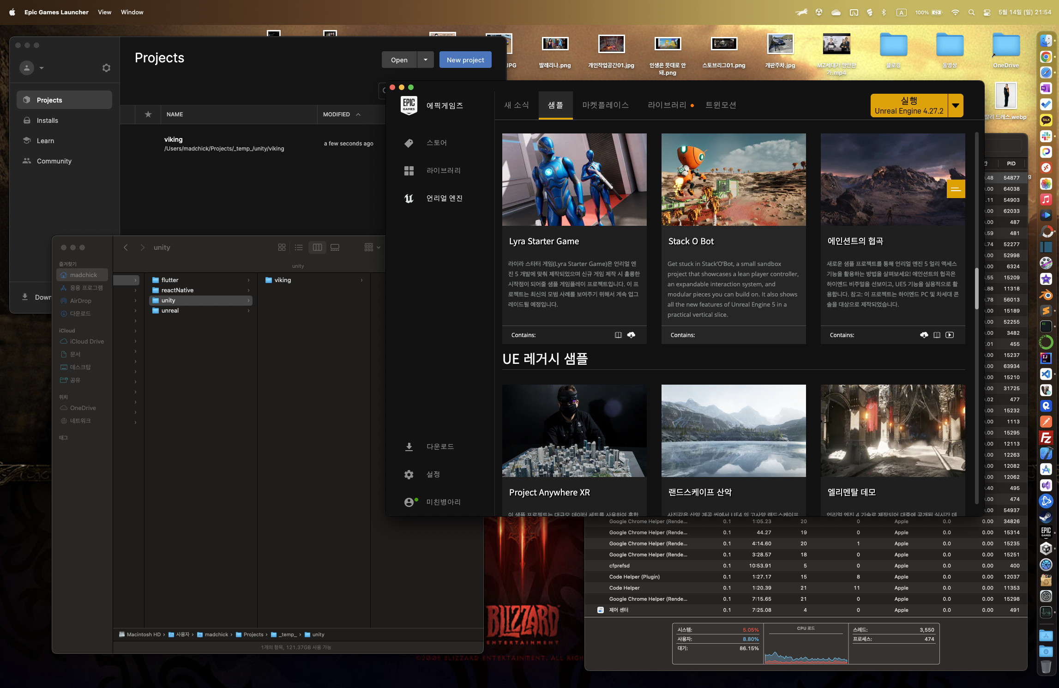Screen dimensions: 1059x688
Task: Open Epic Games downloads icon
Action: coord(409,447)
